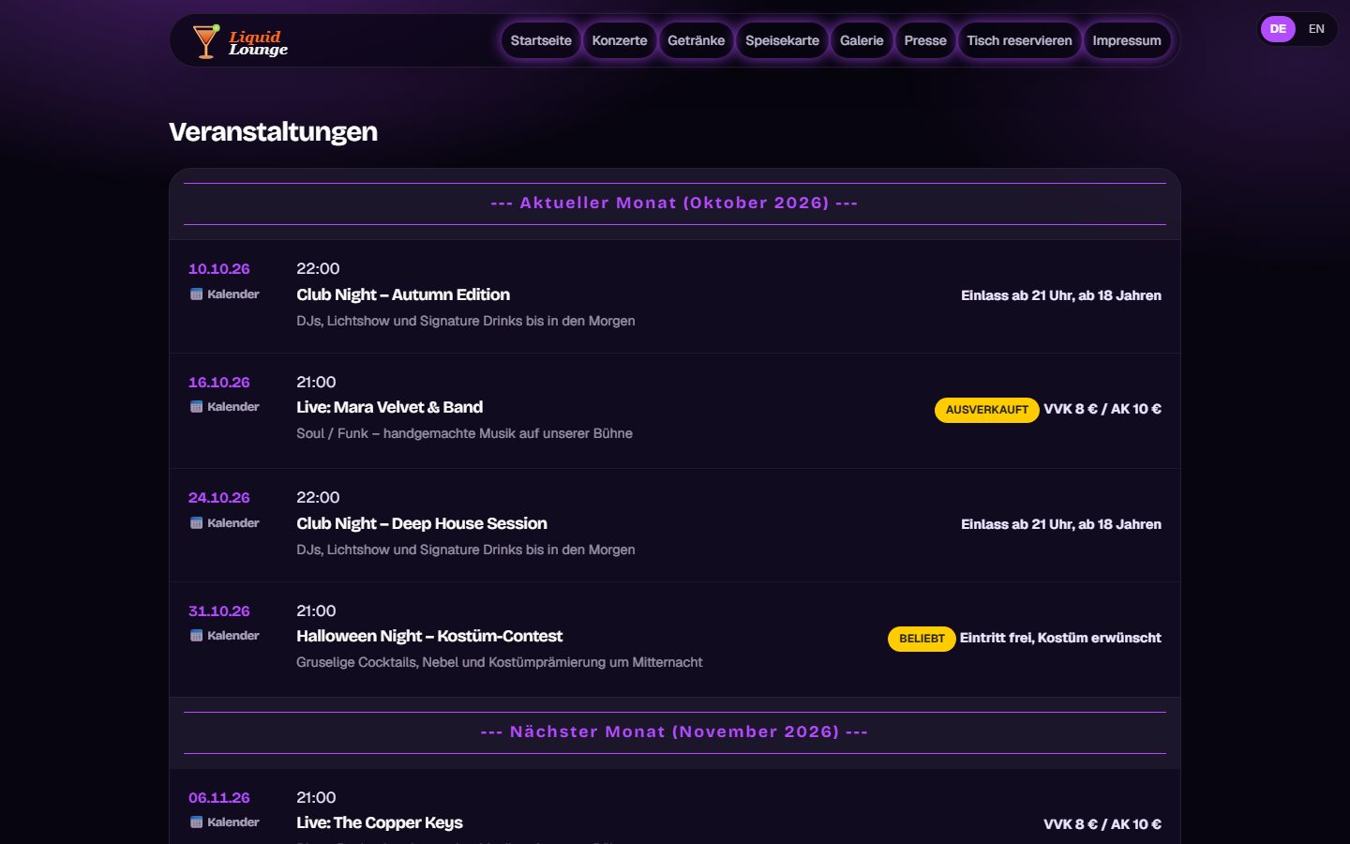Select 'Live: Mara Velvet & Band' title
This screenshot has height=844, width=1350.
(390, 407)
